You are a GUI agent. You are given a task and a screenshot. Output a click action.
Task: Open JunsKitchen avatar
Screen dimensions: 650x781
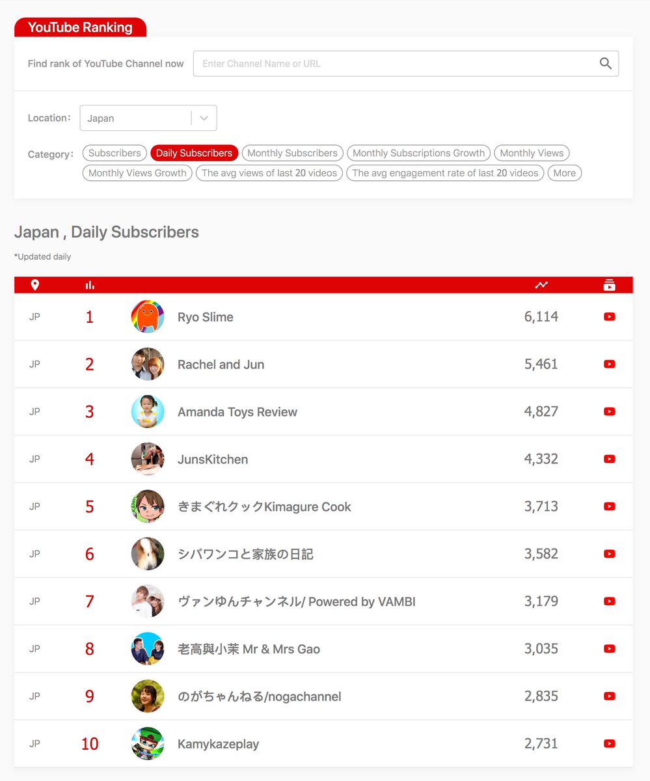pos(148,459)
